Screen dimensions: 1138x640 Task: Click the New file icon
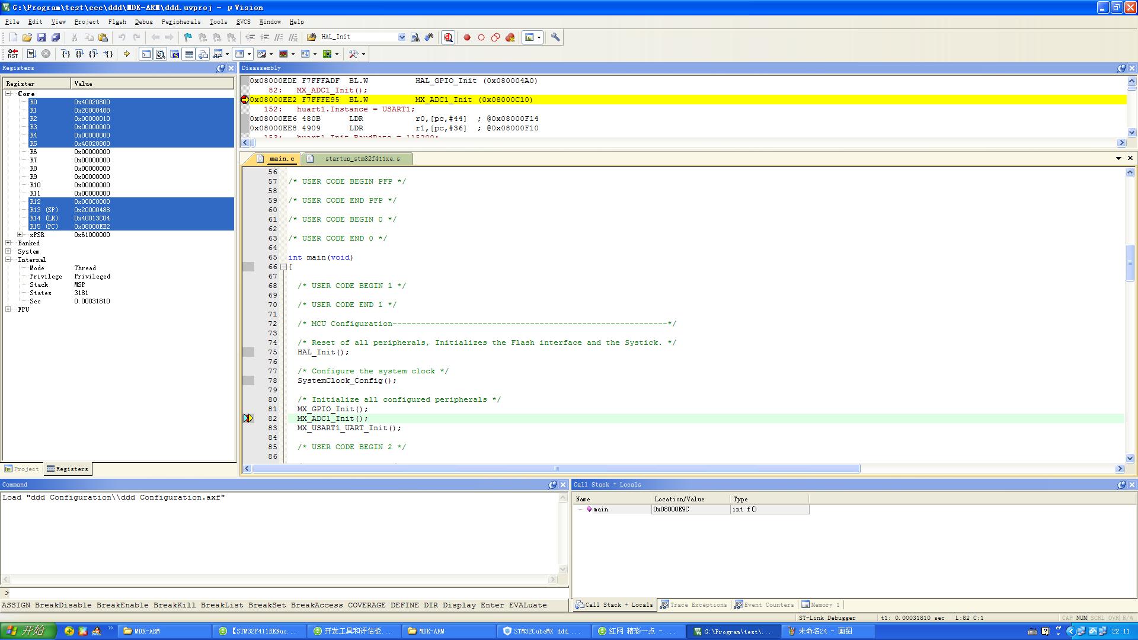tap(13, 37)
